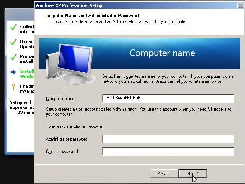Click the 'Administrator password:' label
Screen dimensions: 245x184
click(x=67, y=139)
